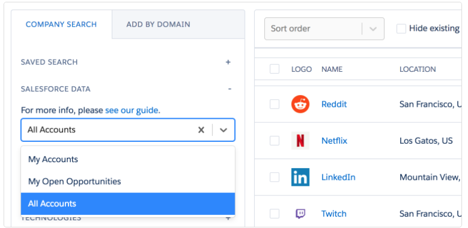468x228 pixels.
Task: Open the see our guide link
Action: click(x=132, y=110)
